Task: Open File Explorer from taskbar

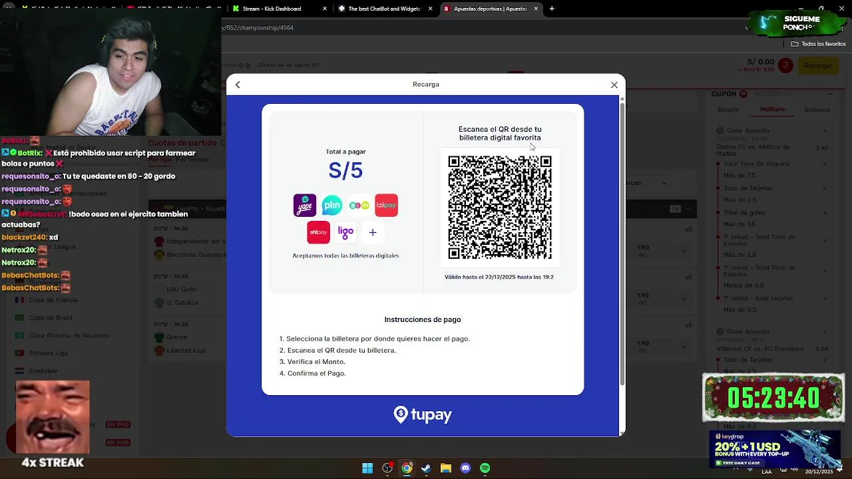Action: 445,468
